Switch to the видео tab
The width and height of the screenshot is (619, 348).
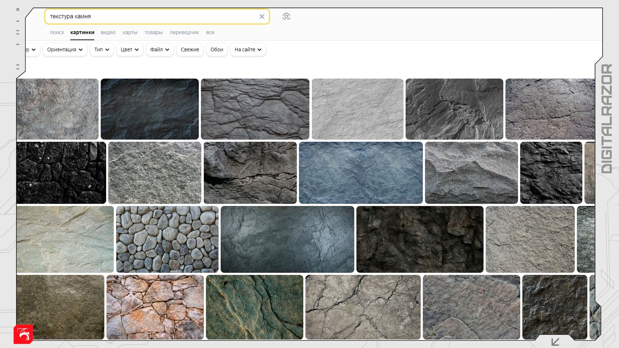(x=108, y=32)
